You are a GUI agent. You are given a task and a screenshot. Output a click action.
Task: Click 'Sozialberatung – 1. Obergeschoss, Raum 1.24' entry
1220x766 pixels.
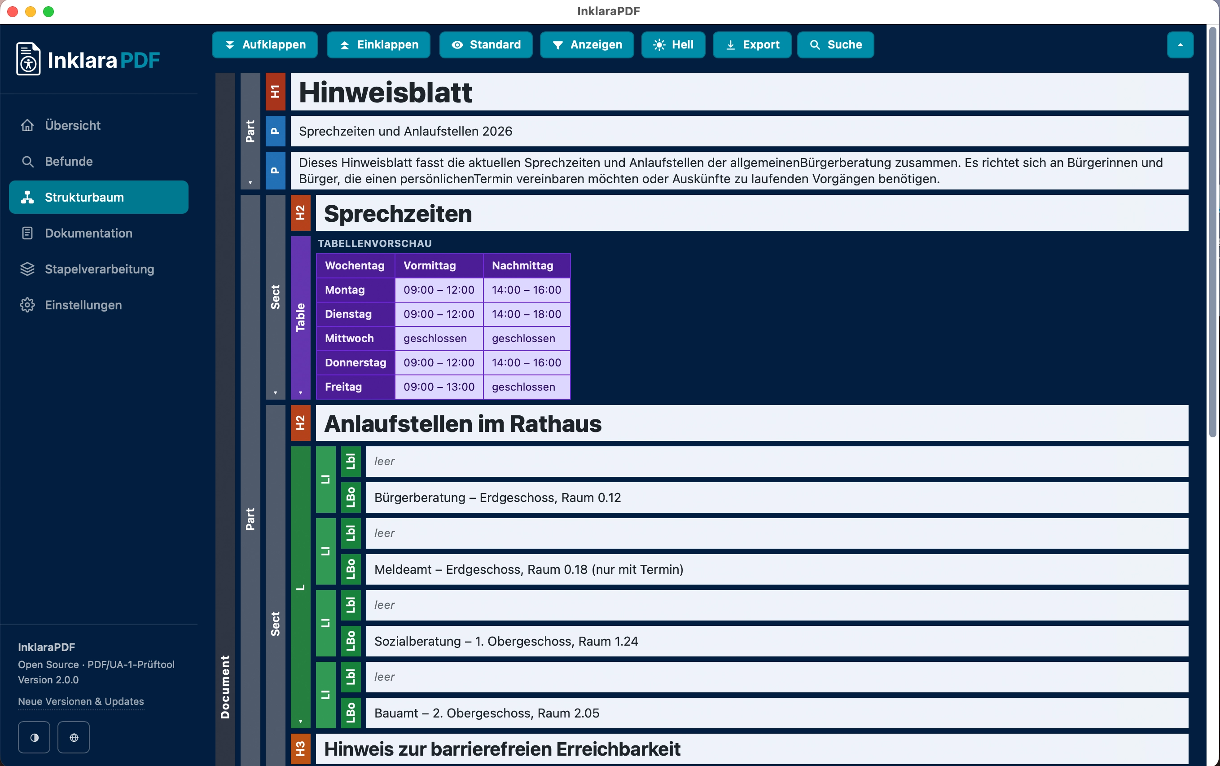tap(777, 641)
